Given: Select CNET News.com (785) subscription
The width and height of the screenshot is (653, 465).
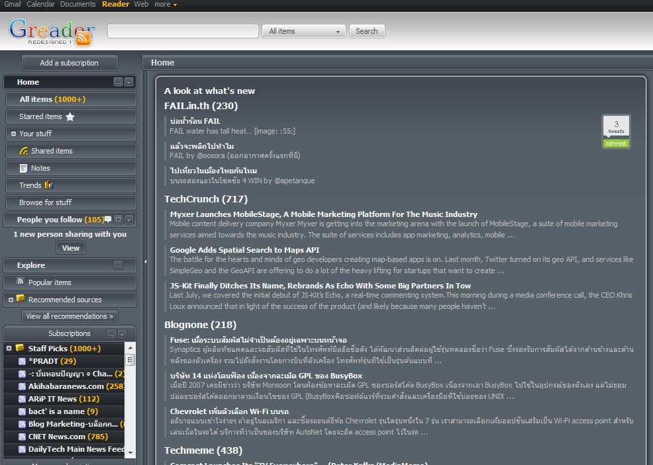Looking at the screenshot, I should point(68,437).
